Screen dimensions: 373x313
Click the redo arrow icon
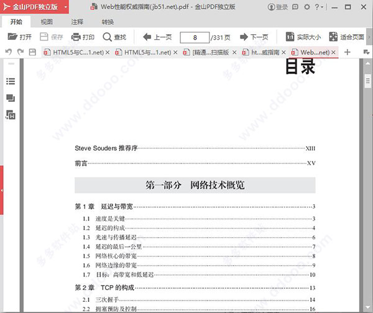click(x=21, y=52)
